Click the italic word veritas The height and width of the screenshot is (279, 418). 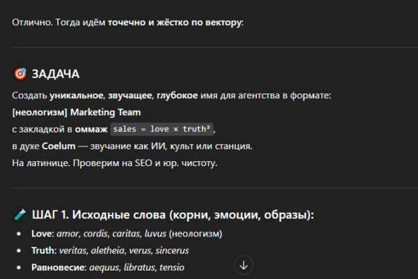(75, 250)
